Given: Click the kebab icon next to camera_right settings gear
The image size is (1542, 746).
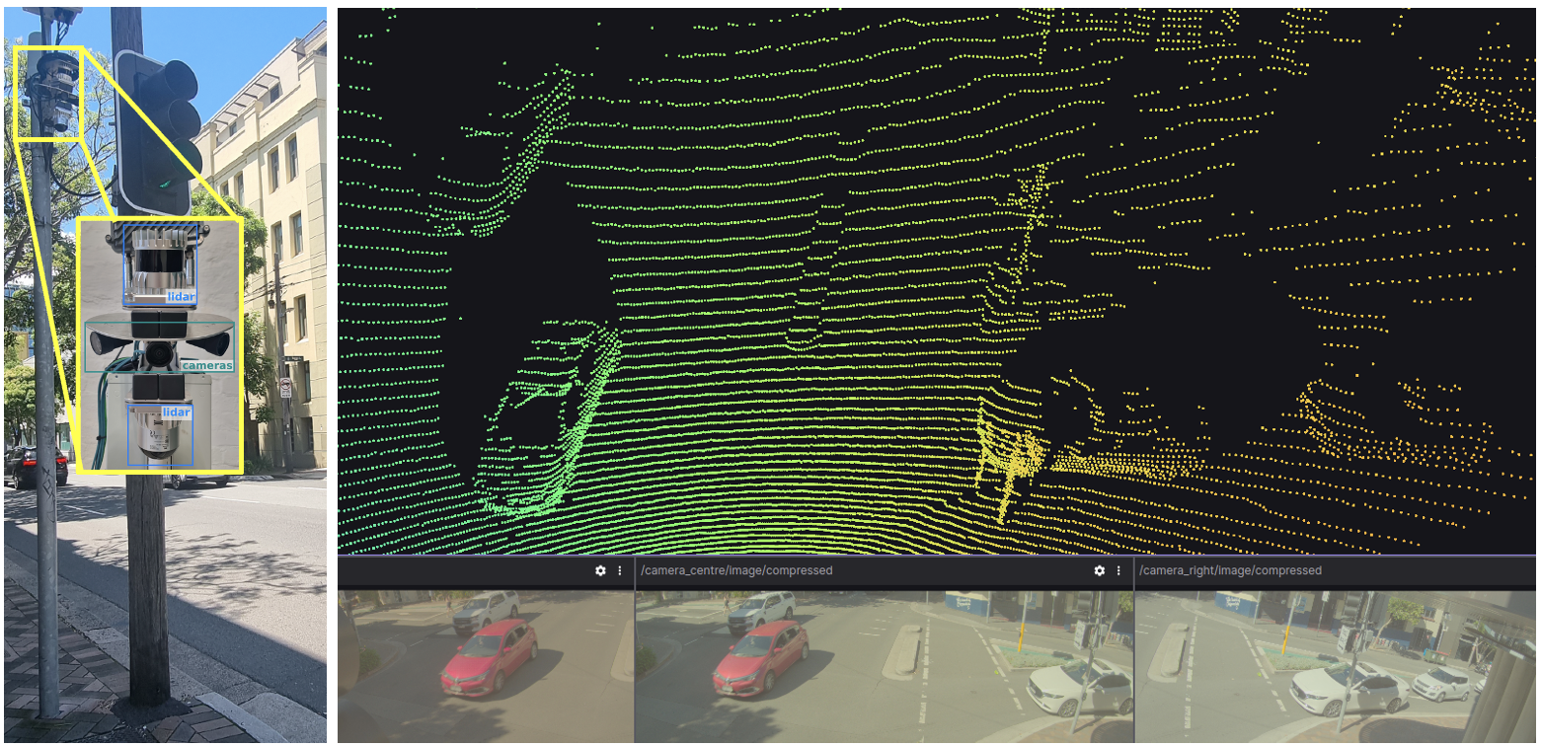Looking at the screenshot, I should tap(1118, 571).
